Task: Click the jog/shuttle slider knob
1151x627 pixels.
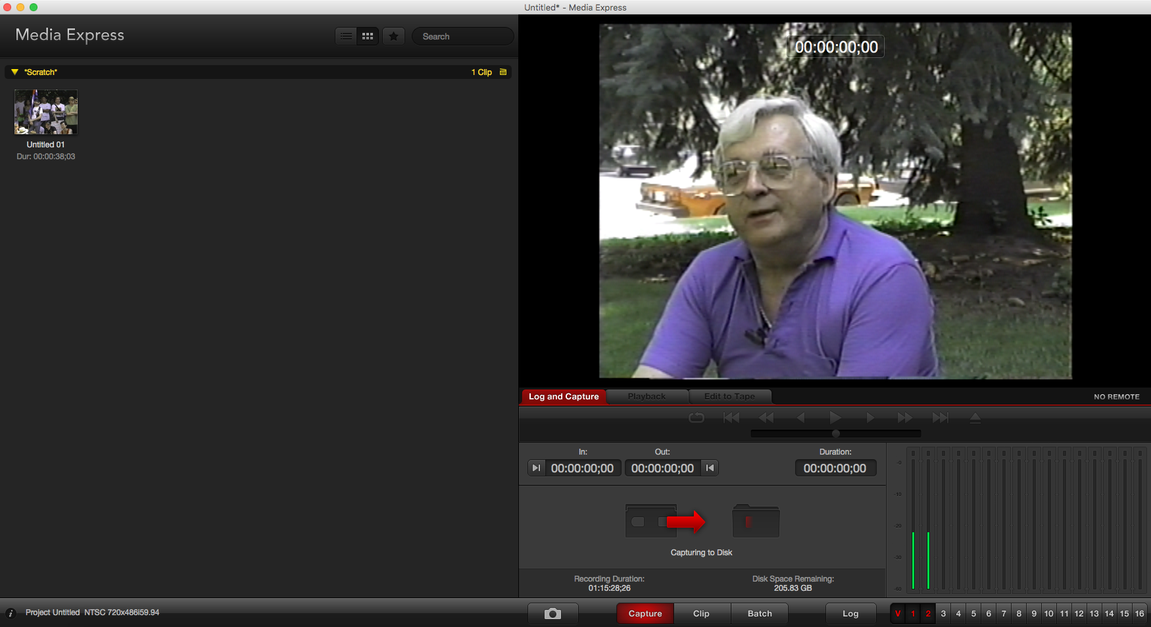Action: coord(836,434)
